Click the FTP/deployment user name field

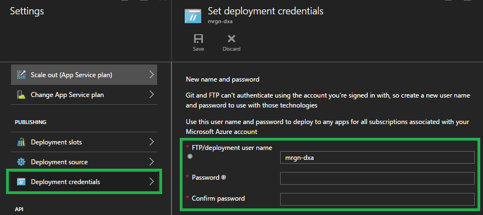click(x=377, y=158)
